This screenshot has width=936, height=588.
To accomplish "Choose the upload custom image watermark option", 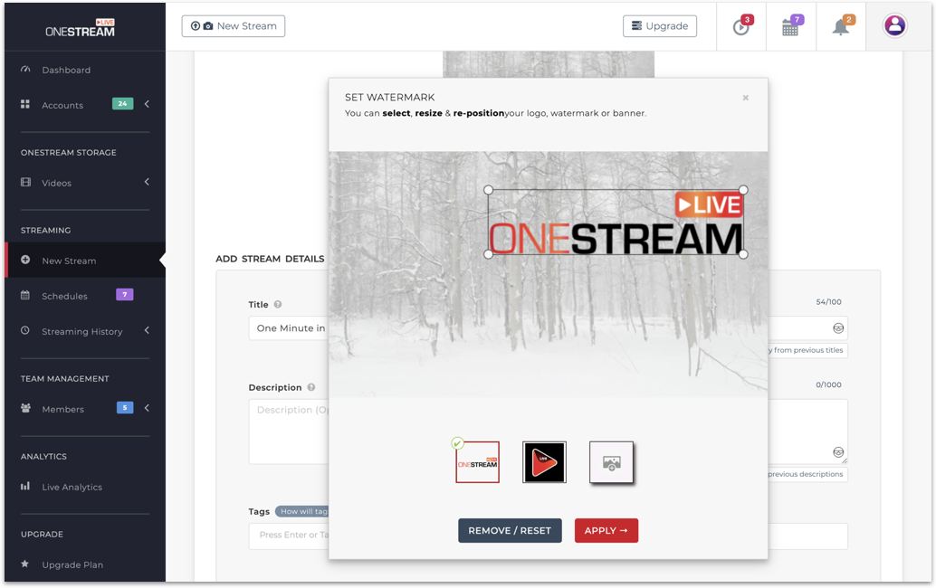I will point(611,462).
